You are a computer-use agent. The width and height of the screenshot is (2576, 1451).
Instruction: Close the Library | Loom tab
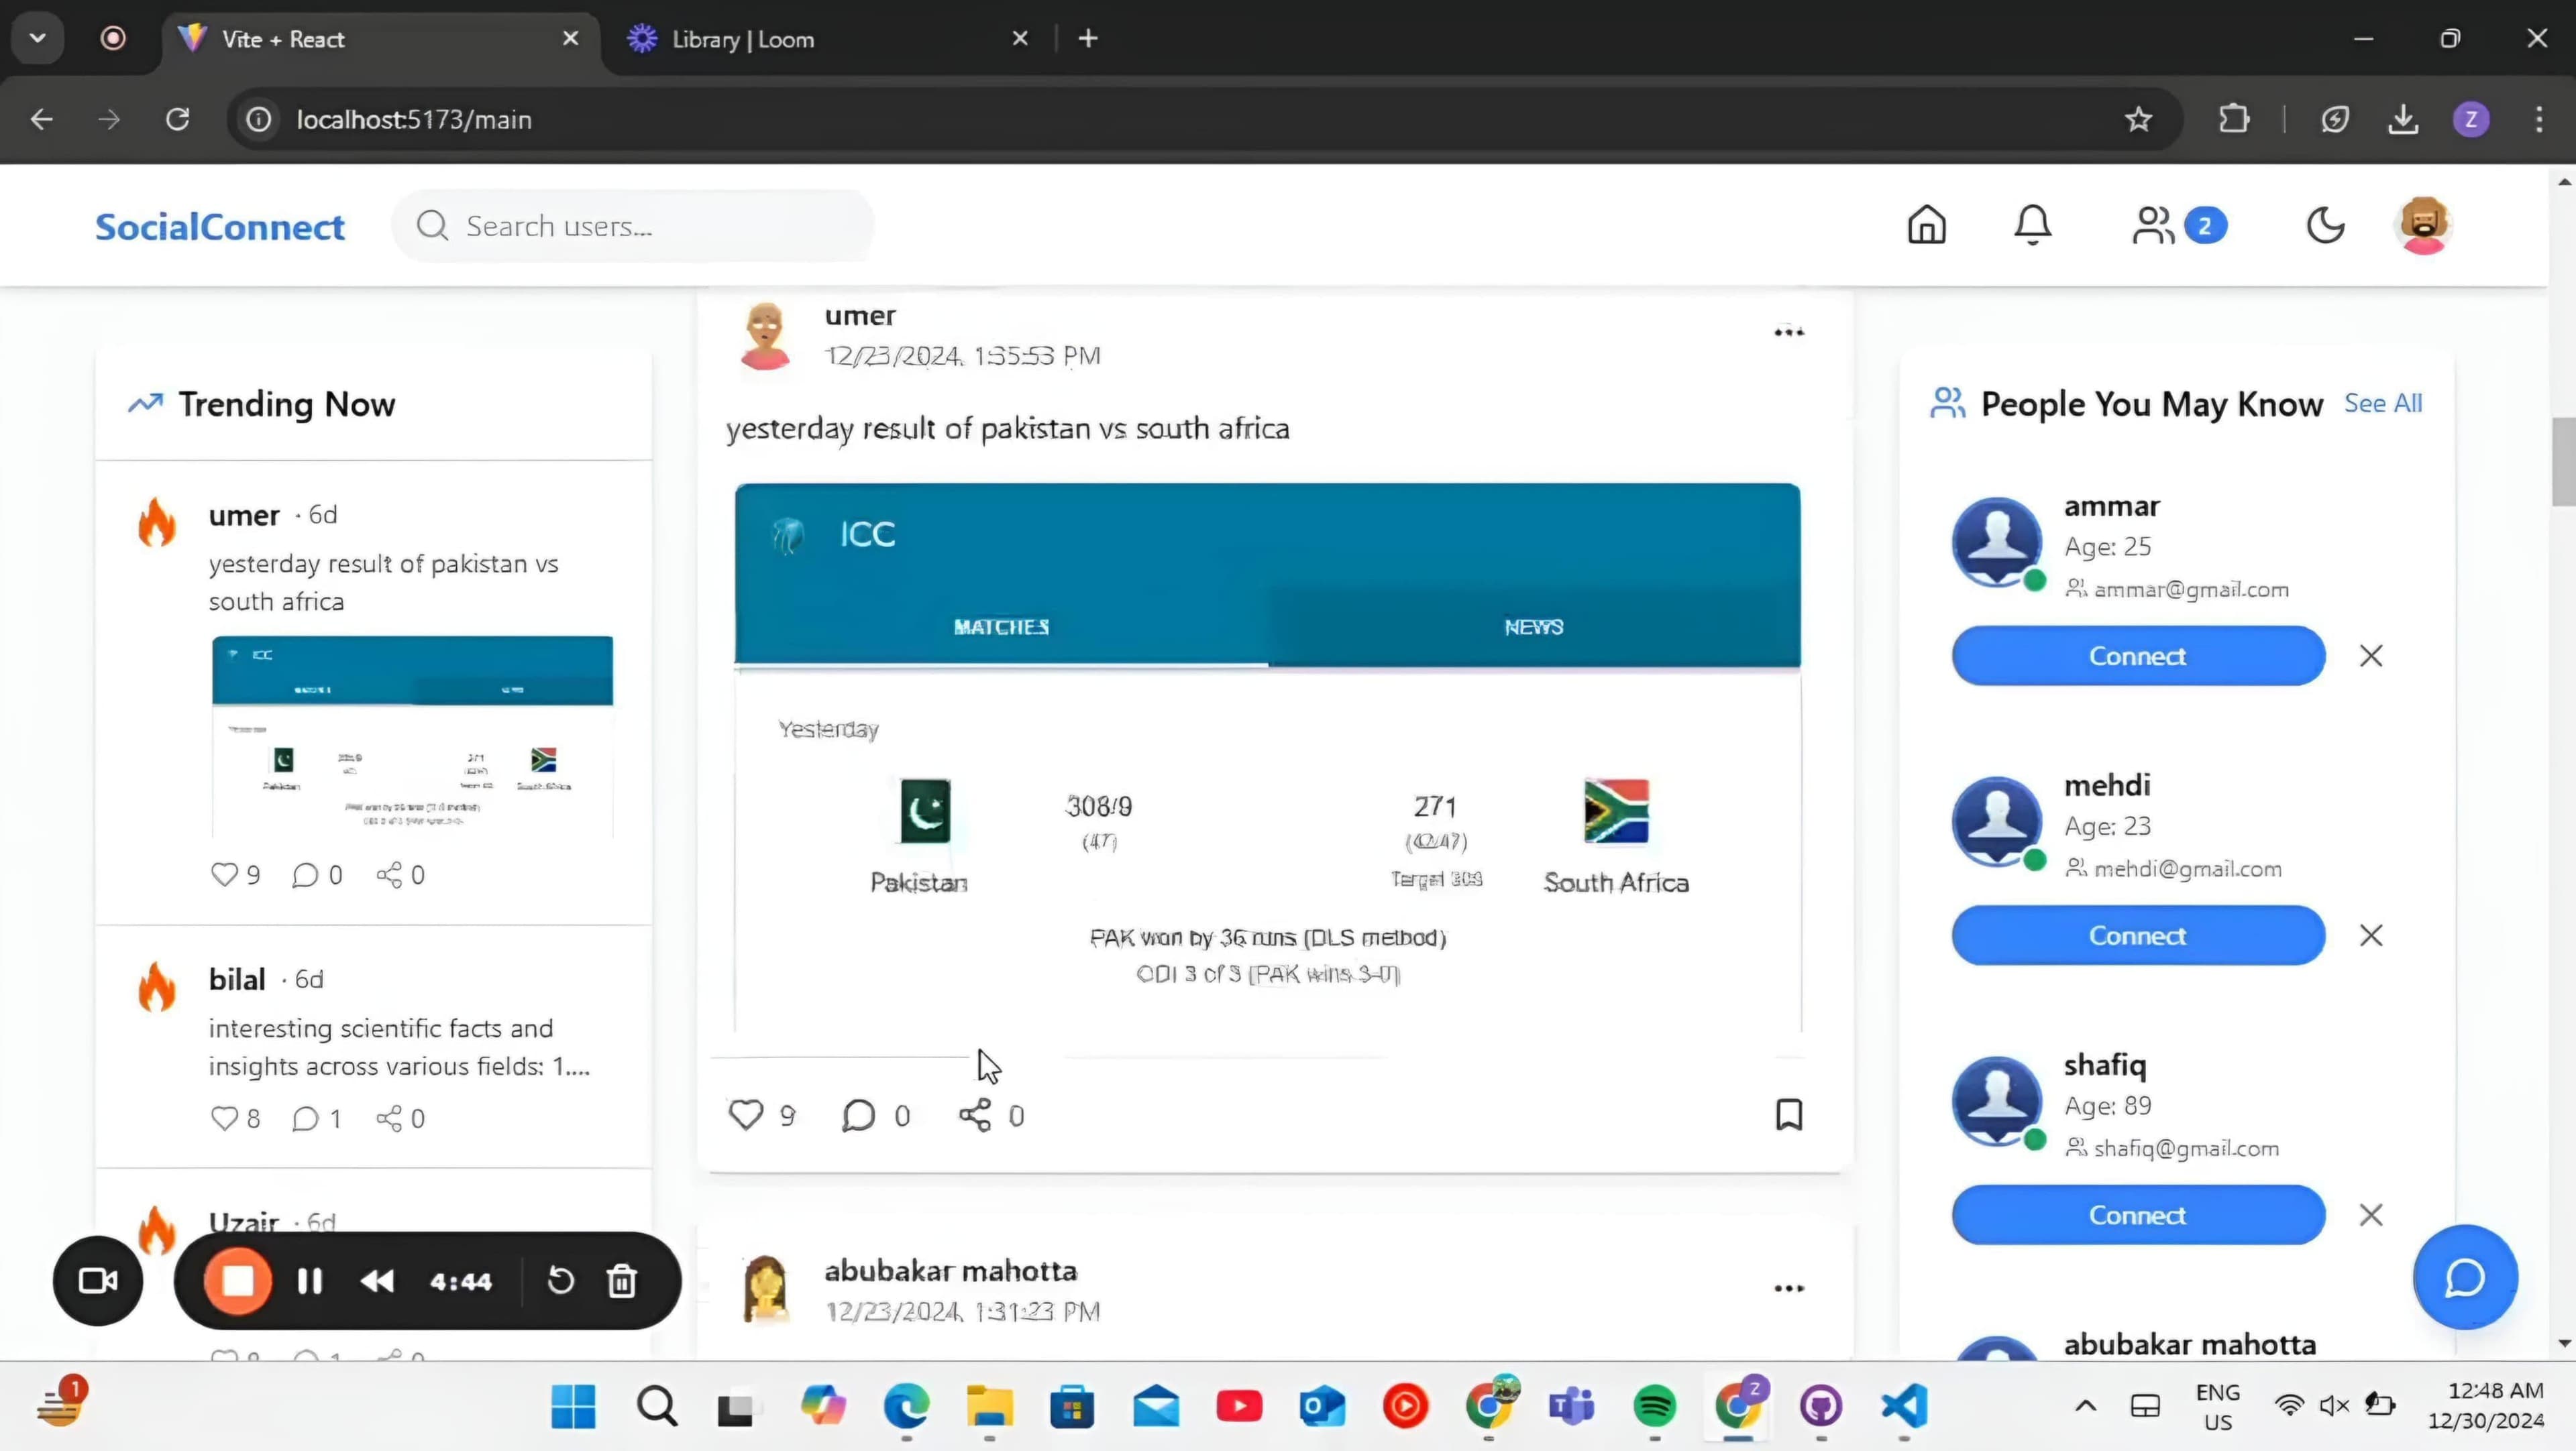click(1020, 38)
